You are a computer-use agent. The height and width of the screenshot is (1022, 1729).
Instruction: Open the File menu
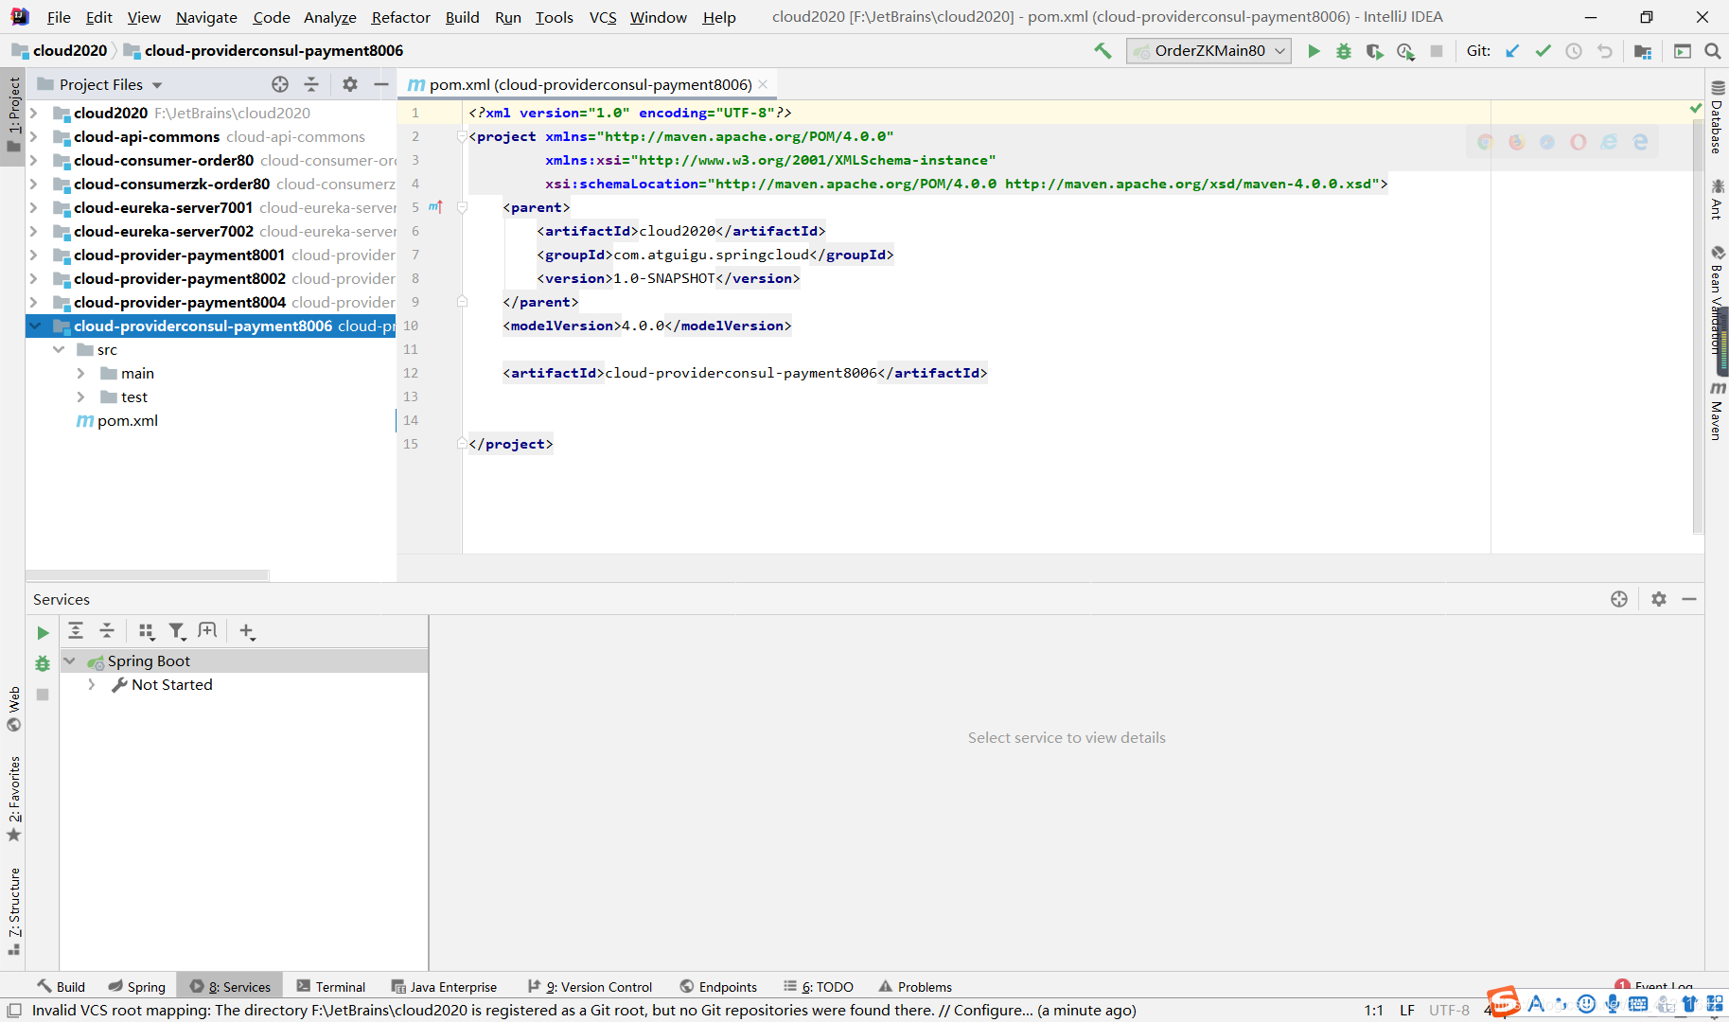point(59,17)
